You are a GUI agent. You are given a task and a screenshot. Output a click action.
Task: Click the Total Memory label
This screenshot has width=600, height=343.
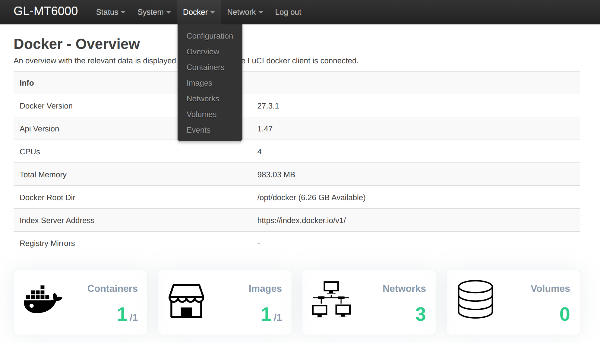point(43,175)
